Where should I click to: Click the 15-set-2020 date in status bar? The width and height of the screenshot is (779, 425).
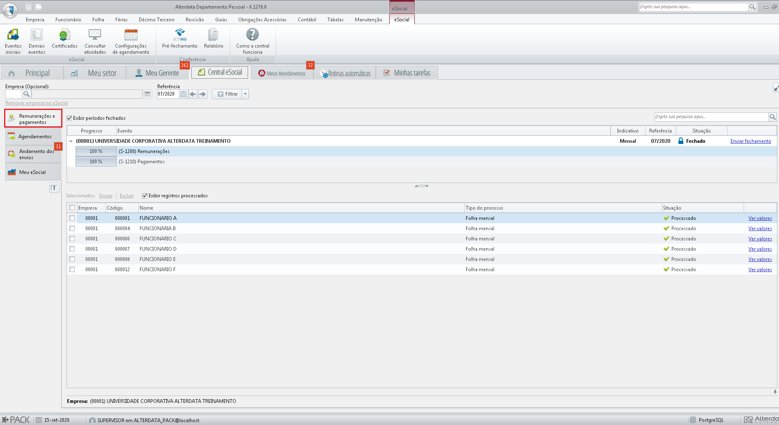[57, 420]
